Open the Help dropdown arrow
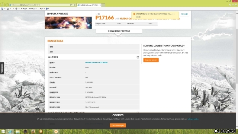Viewport: 238px width, 134px height. click(48, 9)
